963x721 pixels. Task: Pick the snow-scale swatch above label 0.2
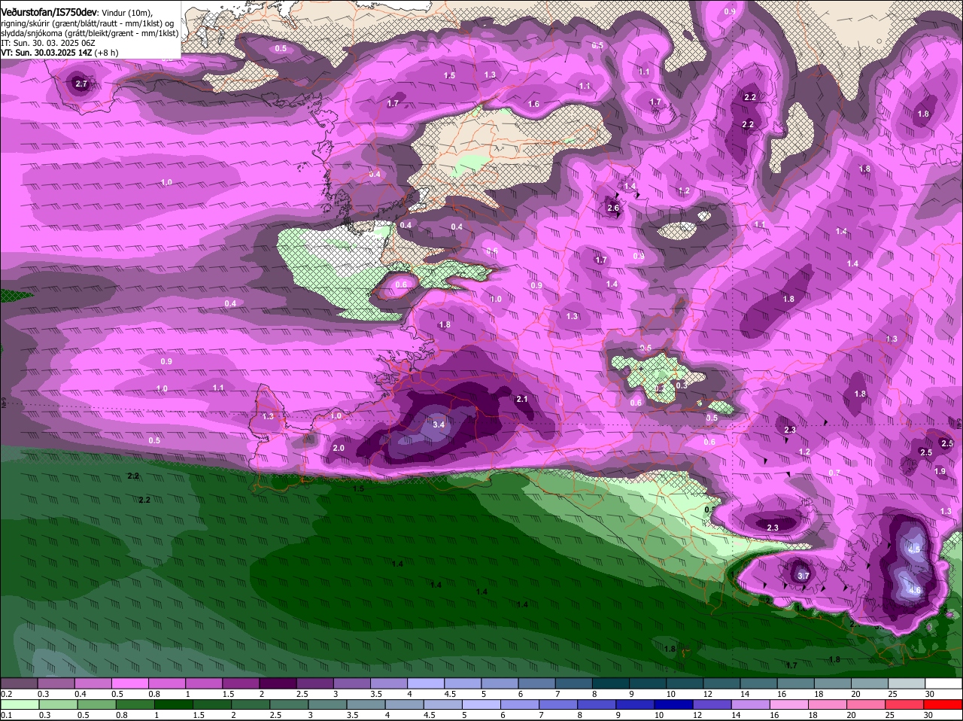pyautogui.click(x=20, y=683)
